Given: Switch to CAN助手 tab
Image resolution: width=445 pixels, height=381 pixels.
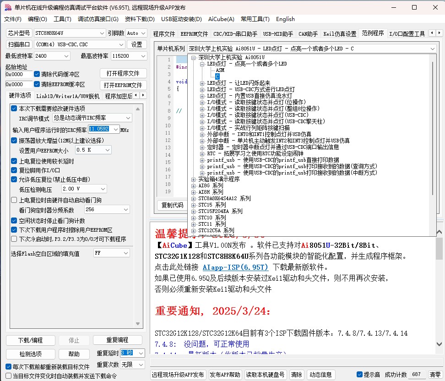Looking at the screenshot, I should (x=308, y=34).
